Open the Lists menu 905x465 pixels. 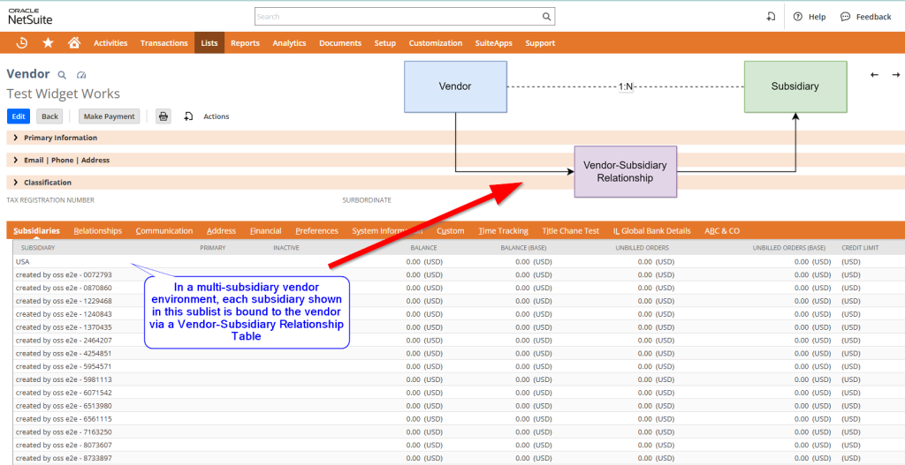point(209,43)
